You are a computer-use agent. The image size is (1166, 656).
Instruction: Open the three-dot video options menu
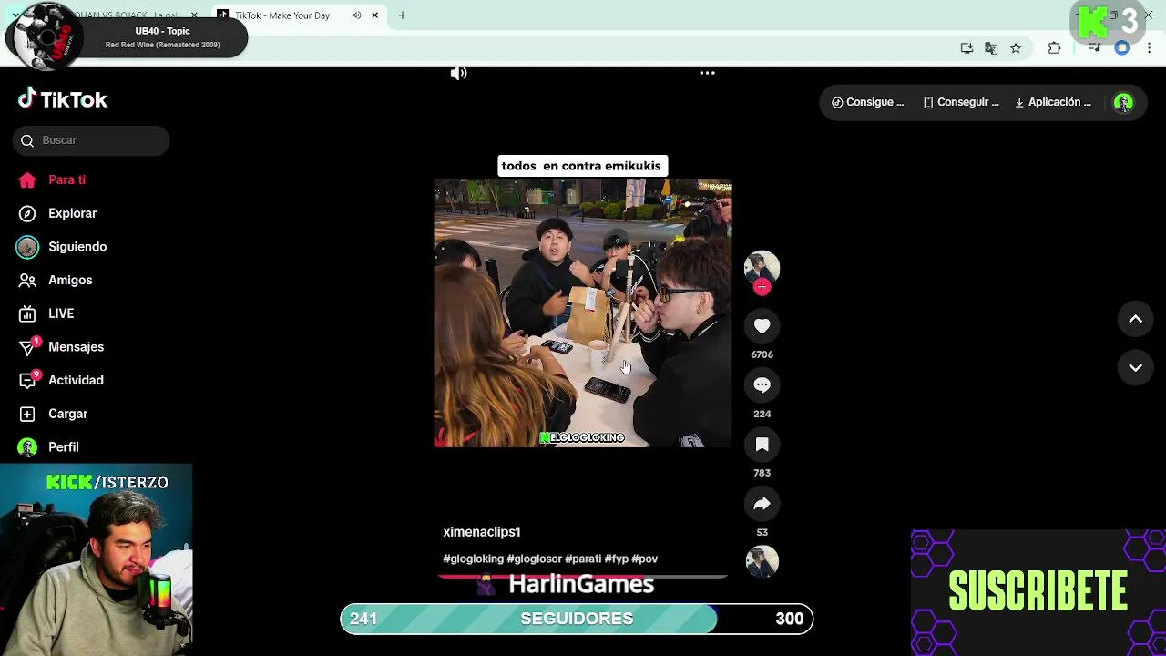click(707, 73)
